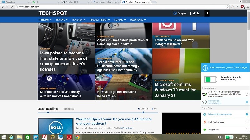Switch to the TweetDeck tab
250x140 pixels.
(15, 2)
